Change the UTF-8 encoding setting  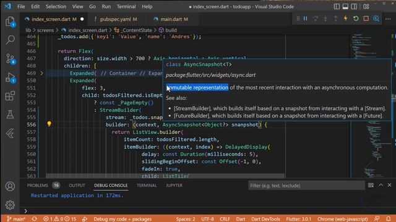point(207,219)
